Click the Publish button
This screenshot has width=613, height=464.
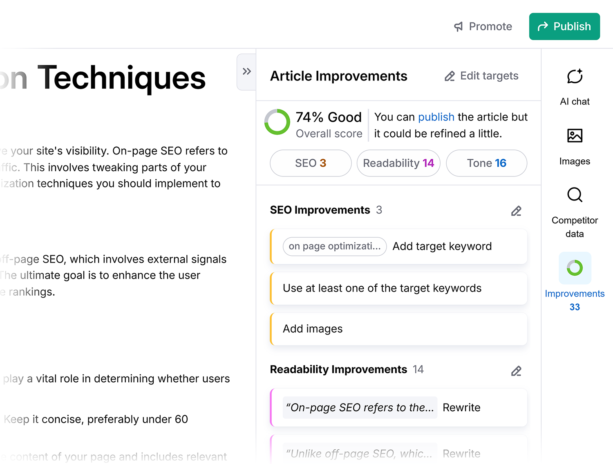click(x=564, y=27)
